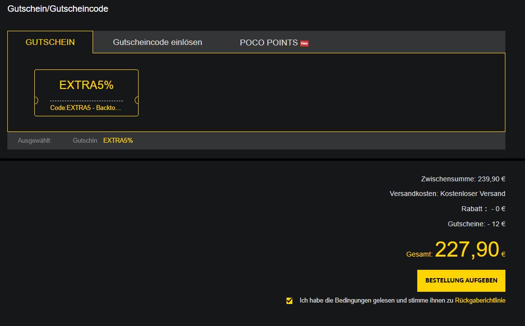
Task: Click the Gutschein/Gutscheincode section heading
Action: (58, 9)
